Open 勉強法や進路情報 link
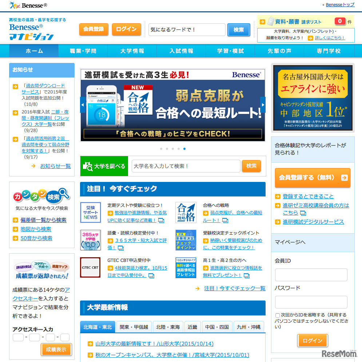Image resolution: width=362 pixels, height=362 pixels. click(x=137, y=216)
